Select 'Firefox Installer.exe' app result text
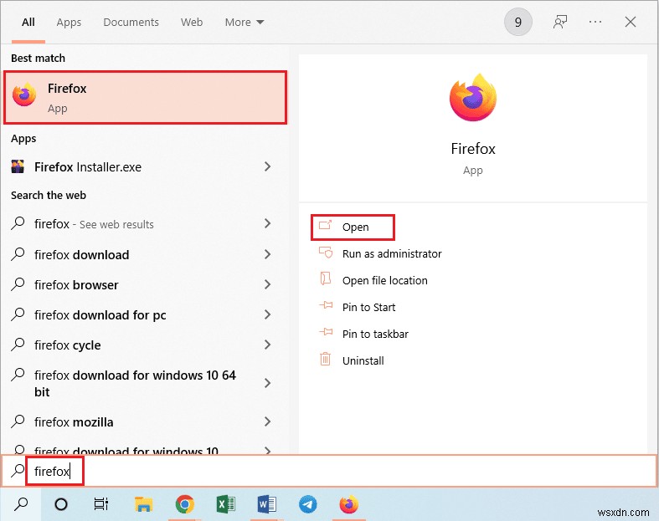 [x=87, y=167]
